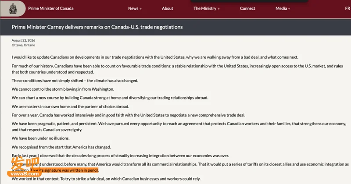Click the orange highlighted 'written in pencil' sentence
The width and height of the screenshot is (351, 184).
(64, 170)
